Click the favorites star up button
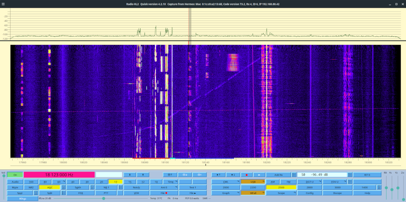Screen dimensions: 406x202 pos(218,175)
